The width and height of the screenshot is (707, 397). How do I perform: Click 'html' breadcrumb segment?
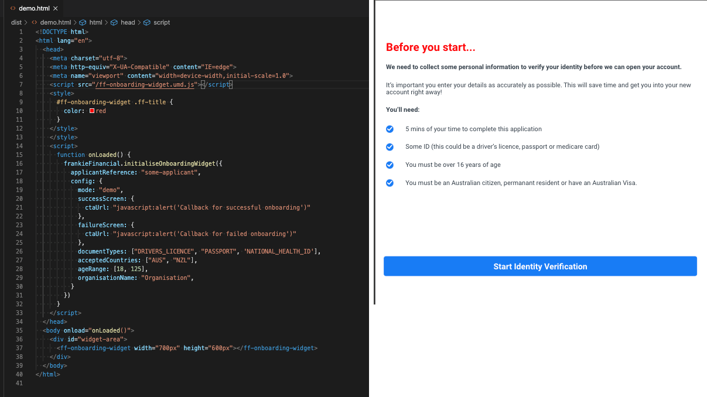[95, 22]
